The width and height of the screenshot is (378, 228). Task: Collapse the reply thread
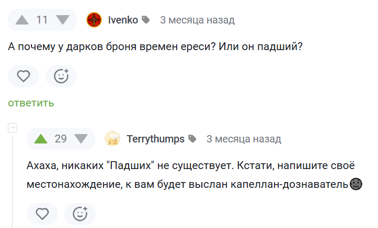pyautogui.click(x=13, y=128)
